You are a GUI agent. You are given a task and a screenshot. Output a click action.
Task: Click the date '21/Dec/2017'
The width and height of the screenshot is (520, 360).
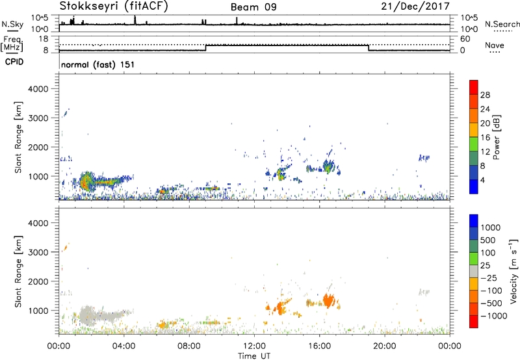[x=415, y=6]
